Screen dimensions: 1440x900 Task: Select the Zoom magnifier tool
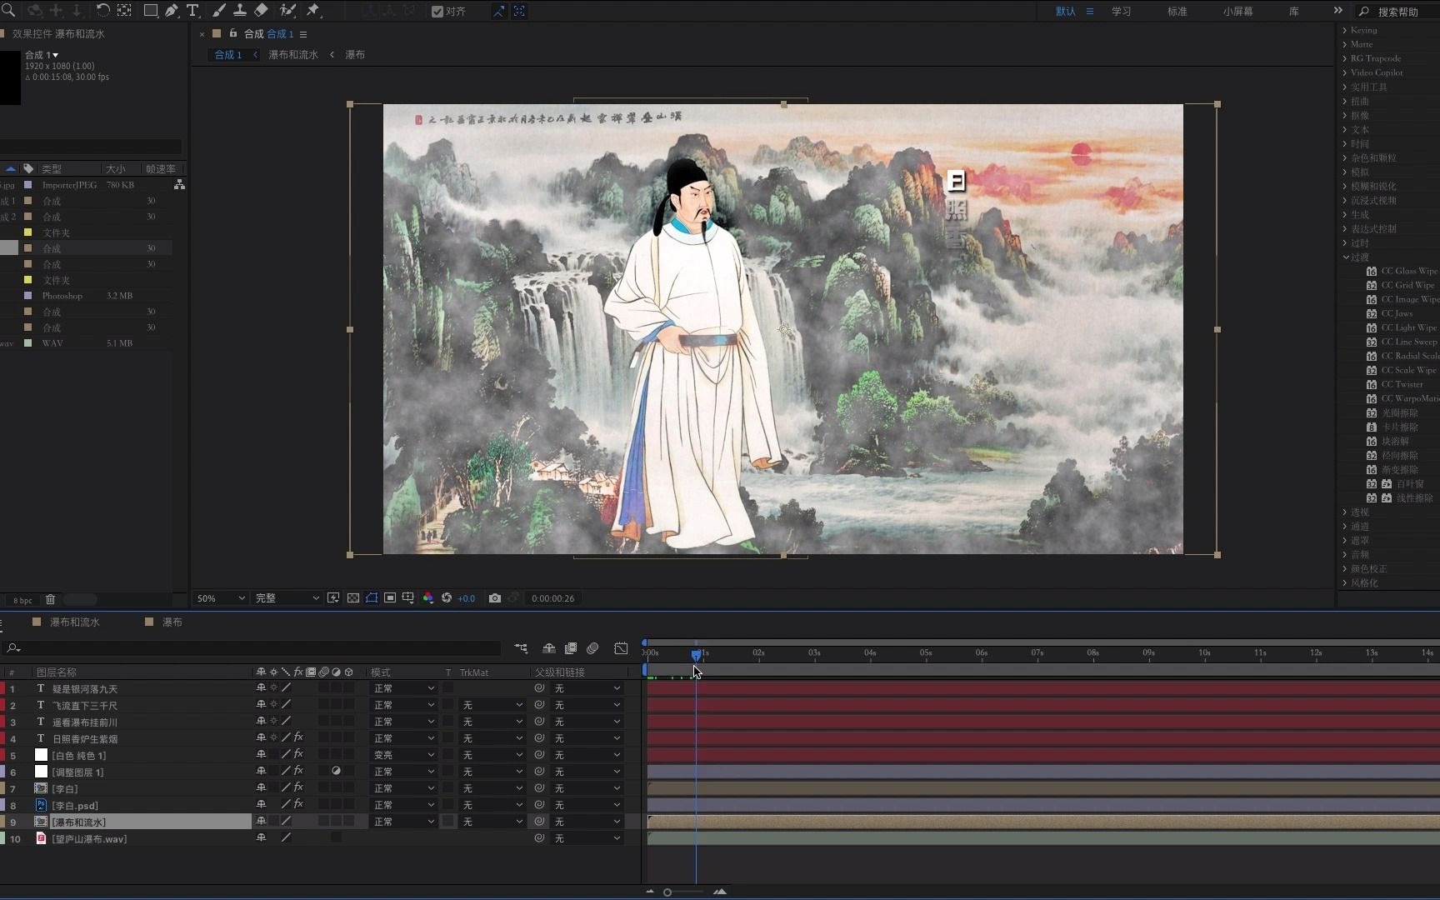pyautogui.click(x=8, y=11)
